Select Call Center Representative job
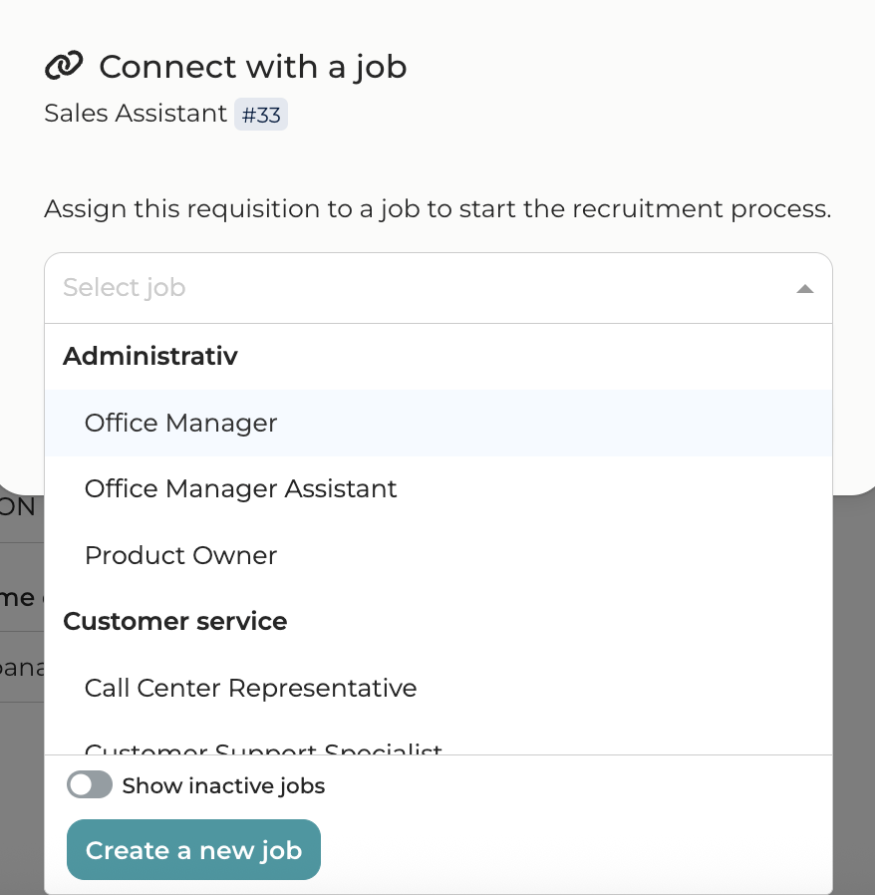This screenshot has width=875, height=895. click(x=250, y=688)
